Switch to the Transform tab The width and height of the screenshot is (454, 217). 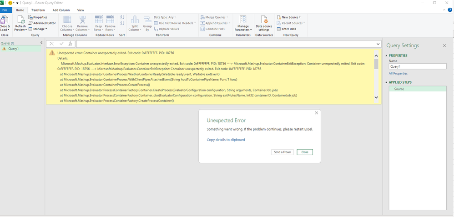(38, 10)
